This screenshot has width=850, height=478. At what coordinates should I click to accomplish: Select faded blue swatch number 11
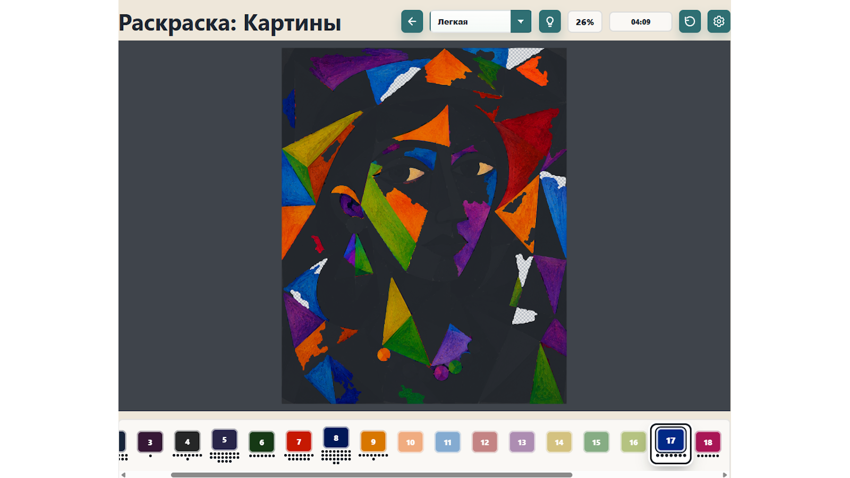pyautogui.click(x=447, y=442)
